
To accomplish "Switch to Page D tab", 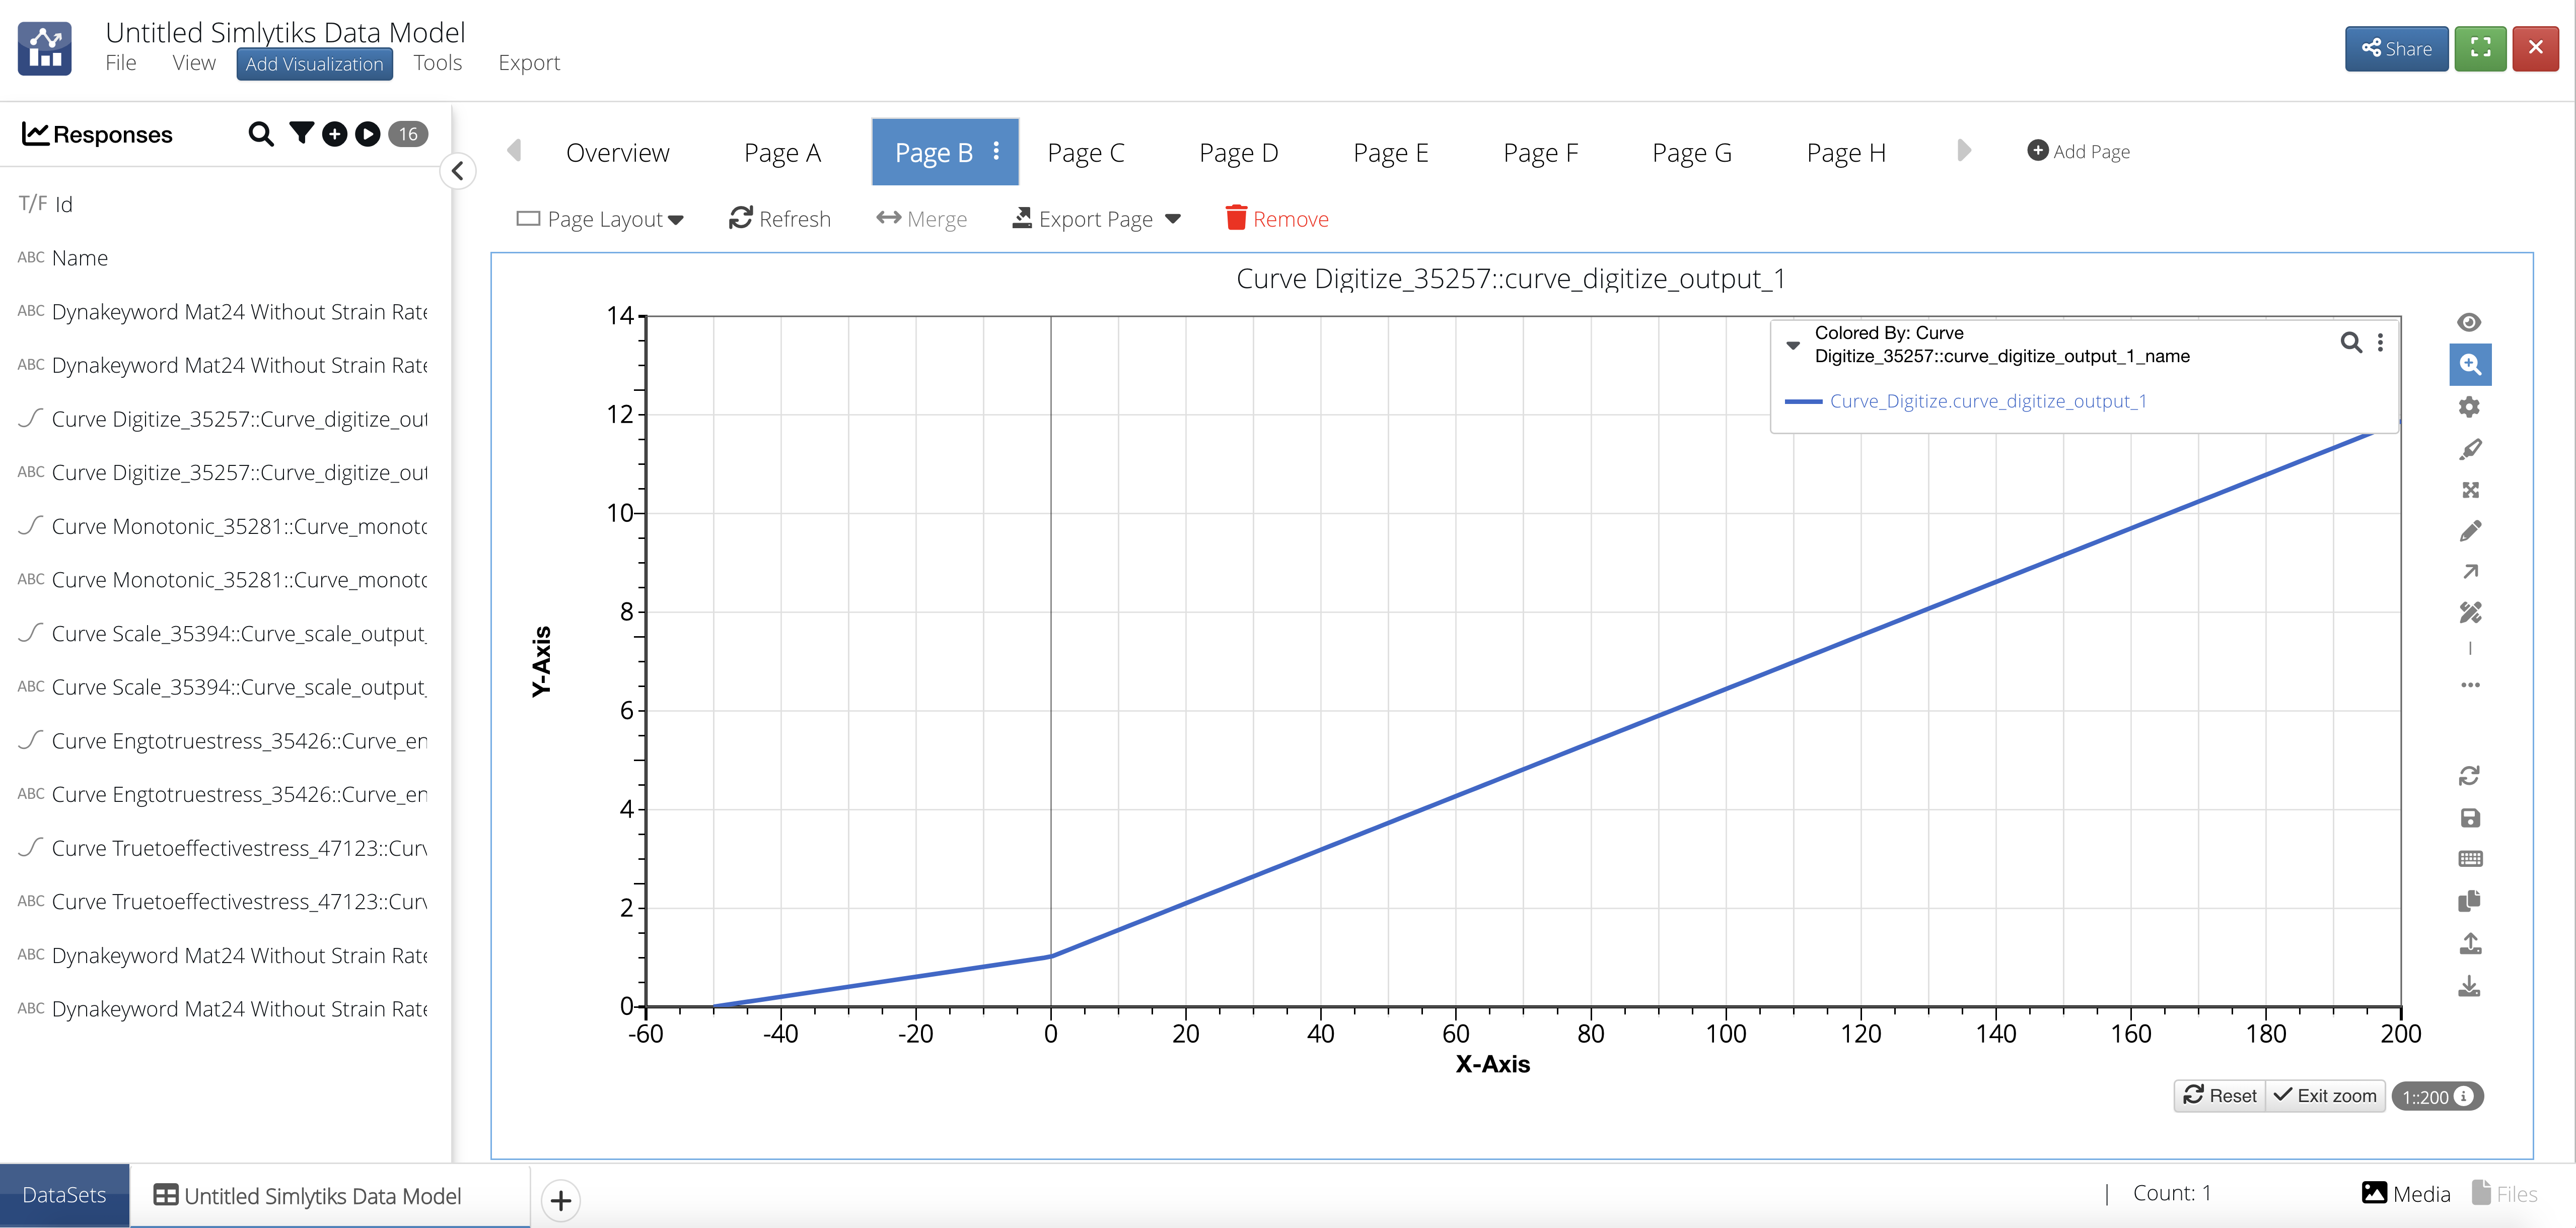I will coord(1239,152).
